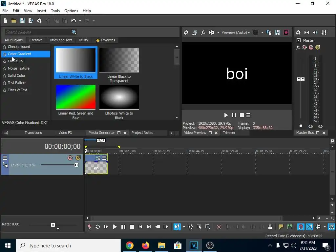
Task: Copy preview snapshot to clipboard
Action: tap(269, 32)
